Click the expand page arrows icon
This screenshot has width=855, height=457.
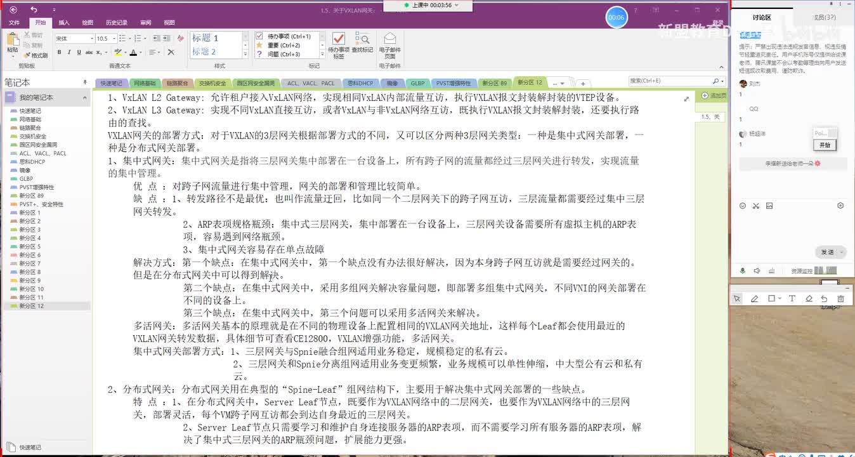pyautogui.click(x=686, y=98)
